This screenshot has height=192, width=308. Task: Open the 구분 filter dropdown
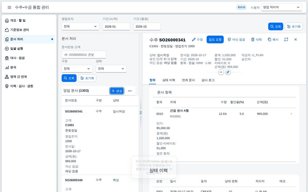(x=77, y=69)
